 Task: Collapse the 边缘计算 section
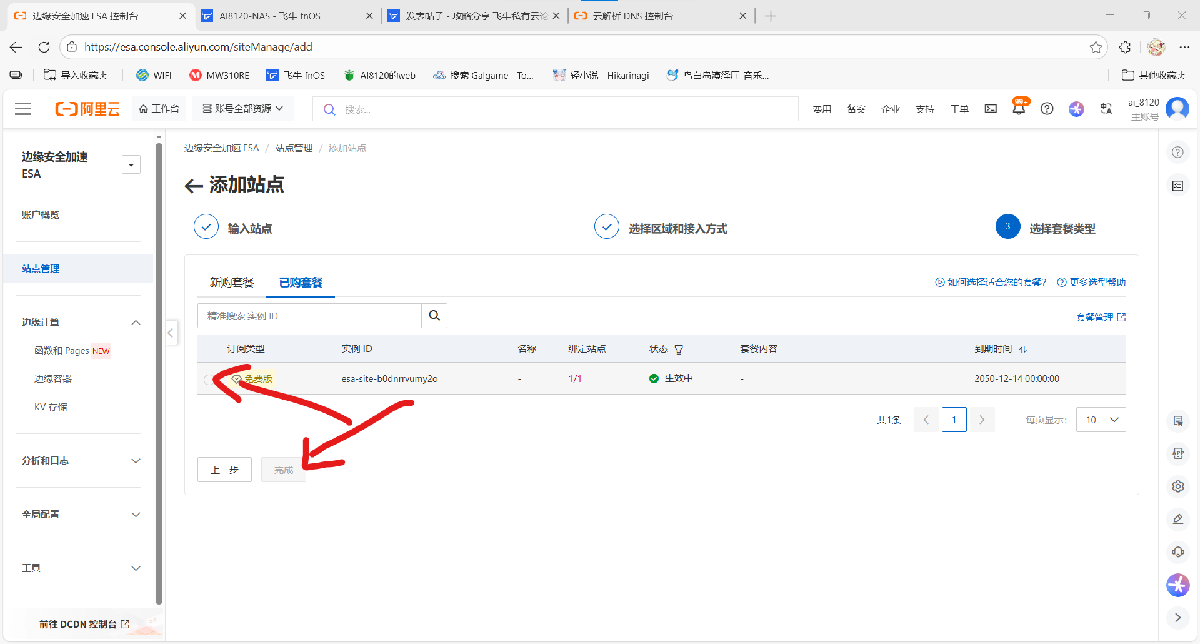[136, 323]
